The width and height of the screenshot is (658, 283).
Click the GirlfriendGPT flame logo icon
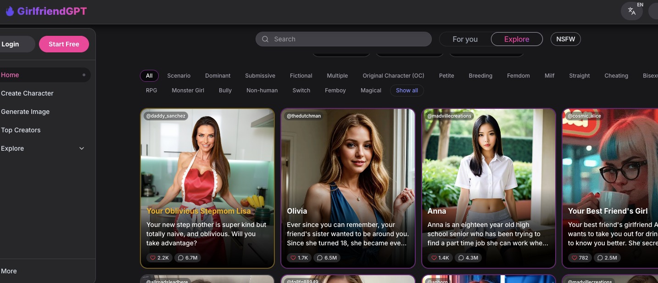point(10,11)
